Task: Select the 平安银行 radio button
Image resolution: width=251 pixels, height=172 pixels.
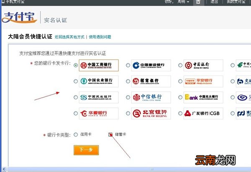Action: 180,81
